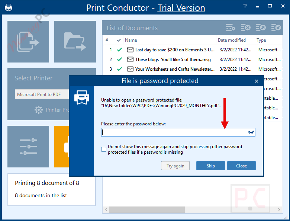Click the orange Start Printing tile
Viewport: 290px width, 221px height.
[62, 147]
